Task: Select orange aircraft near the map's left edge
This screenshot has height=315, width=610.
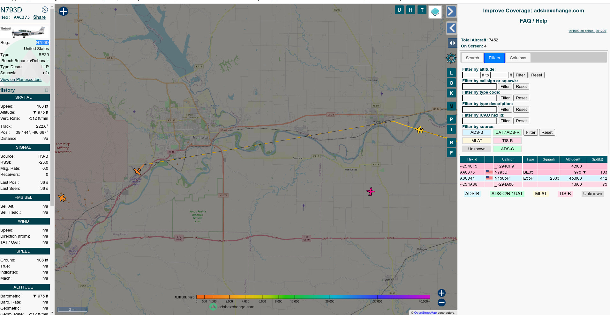Action: tap(62, 198)
